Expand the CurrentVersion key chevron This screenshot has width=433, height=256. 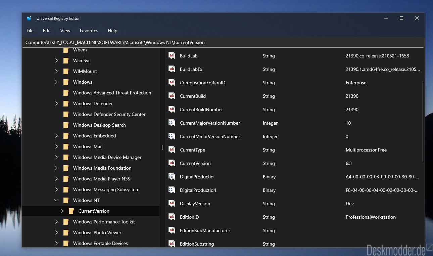pos(62,211)
